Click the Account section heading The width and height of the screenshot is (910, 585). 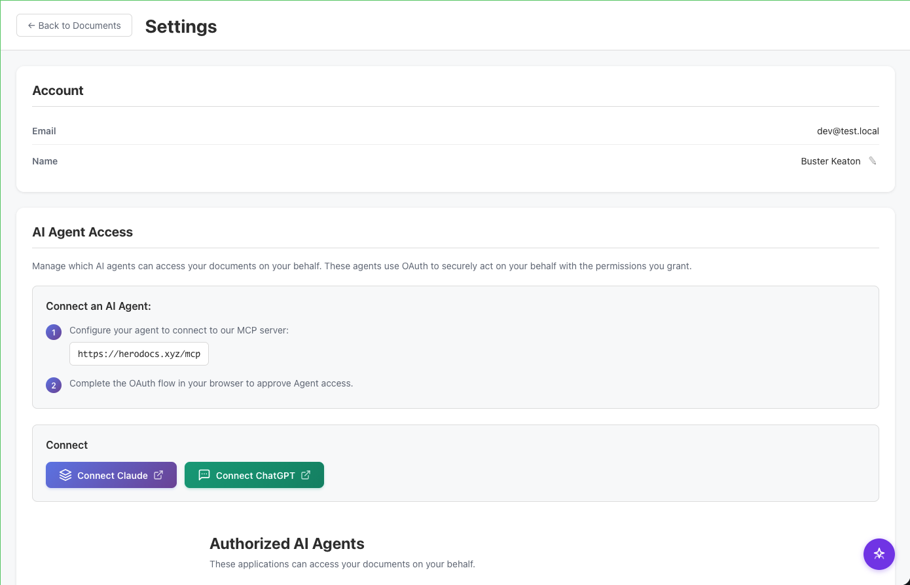[x=58, y=90]
